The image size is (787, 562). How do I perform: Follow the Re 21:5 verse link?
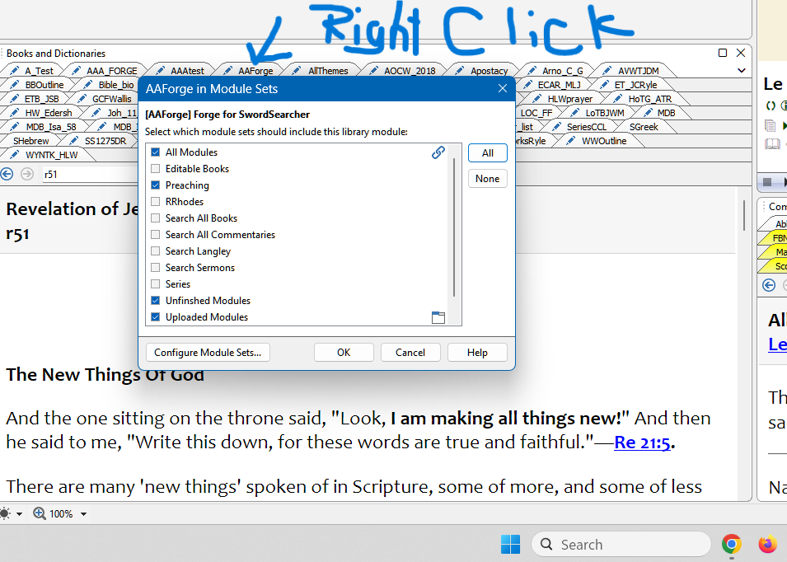[x=642, y=442]
